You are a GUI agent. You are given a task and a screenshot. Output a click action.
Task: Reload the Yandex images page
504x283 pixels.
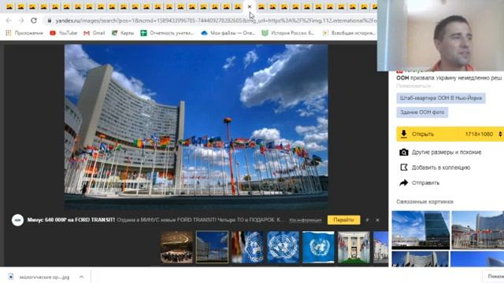pos(34,20)
